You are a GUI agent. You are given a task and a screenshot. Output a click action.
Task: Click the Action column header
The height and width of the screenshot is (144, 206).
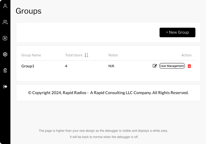coord(186,55)
